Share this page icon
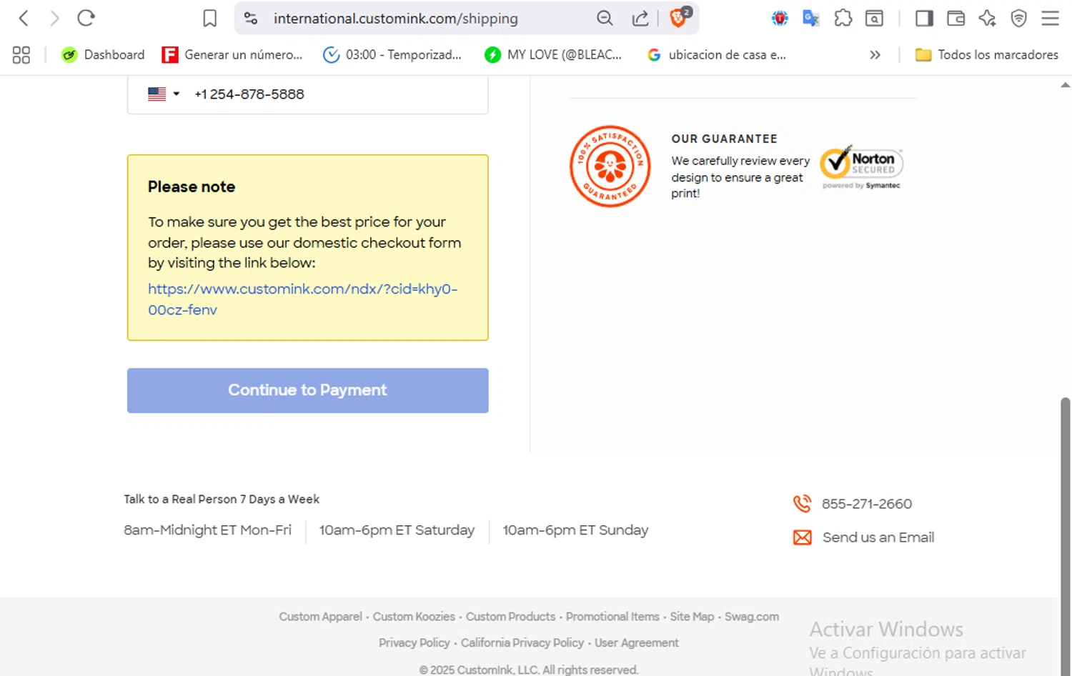This screenshot has height=676, width=1072. tap(640, 18)
